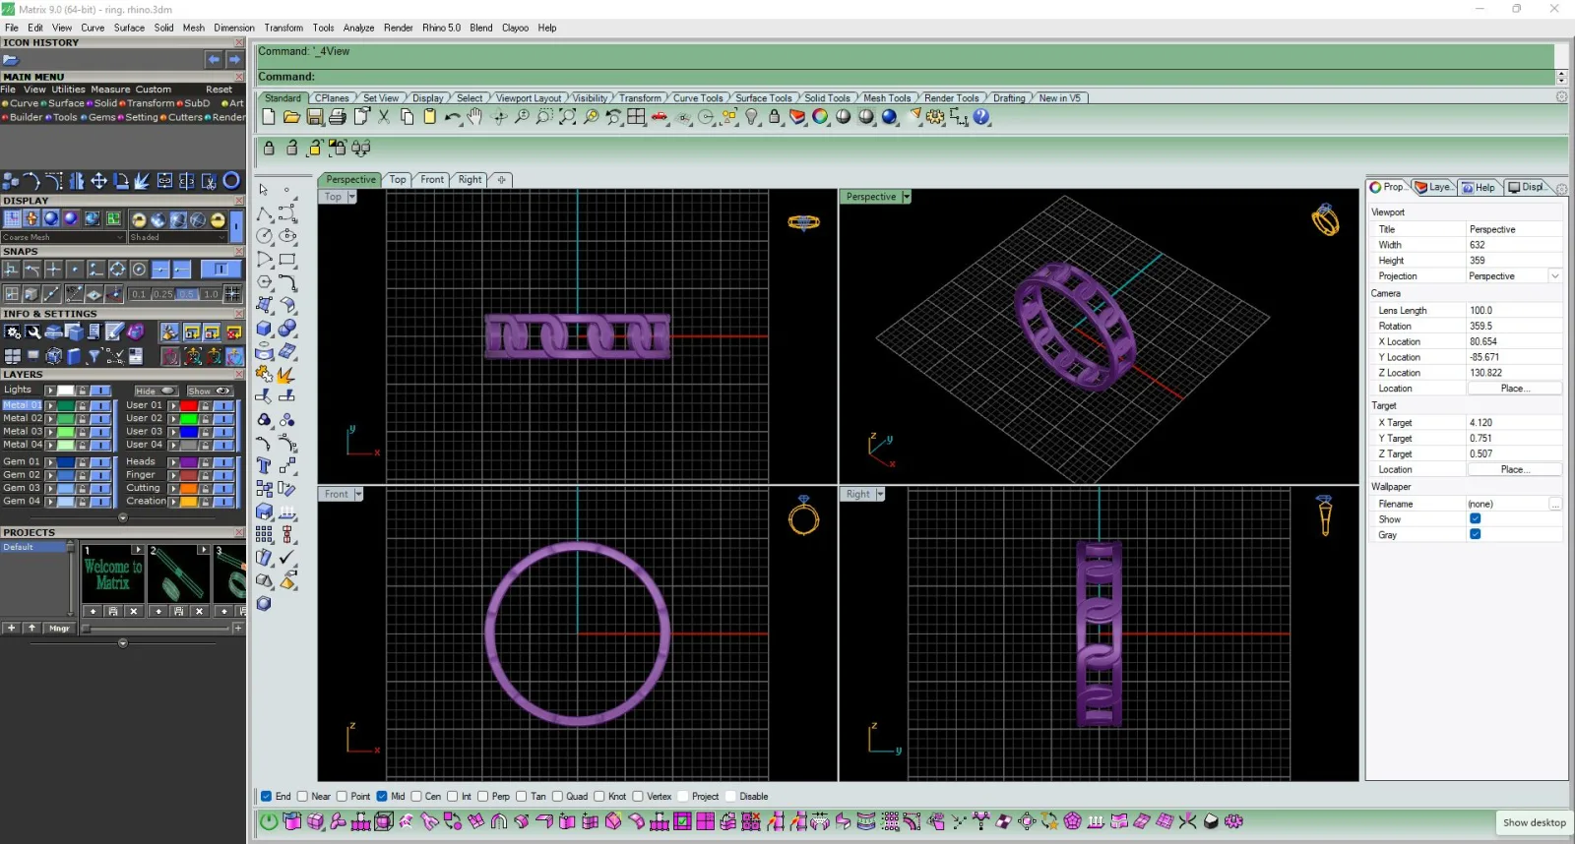Viewport: 1575px width, 844px height.
Task: Open the Front viewport title dropdown arrow
Action: tap(358, 494)
